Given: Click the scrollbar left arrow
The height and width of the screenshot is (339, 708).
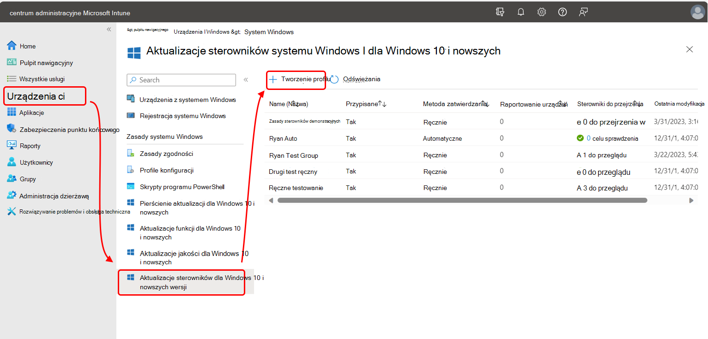Looking at the screenshot, I should point(271,200).
